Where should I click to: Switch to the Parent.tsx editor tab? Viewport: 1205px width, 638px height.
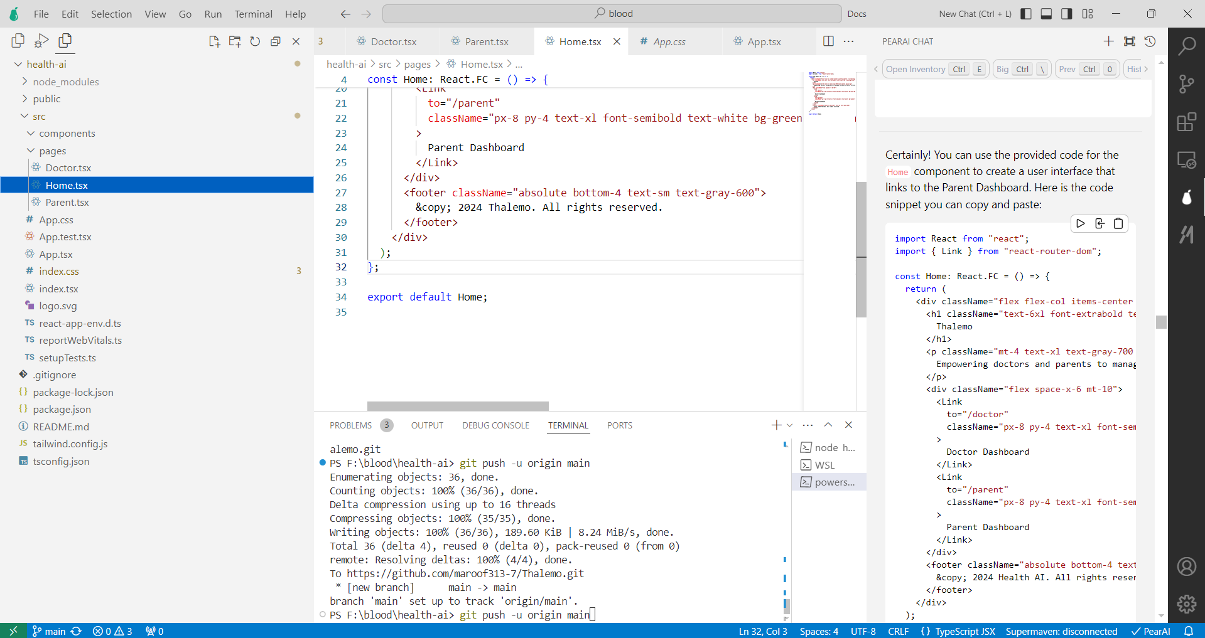[x=486, y=41]
